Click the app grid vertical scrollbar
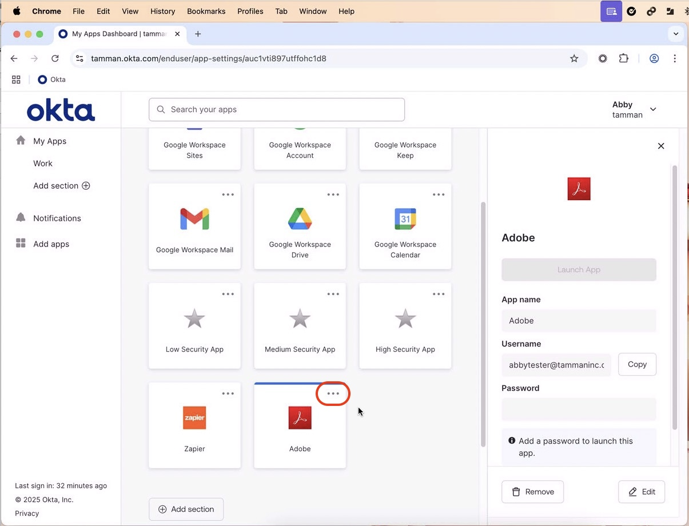Screen dimensions: 689x526 click(x=483, y=324)
